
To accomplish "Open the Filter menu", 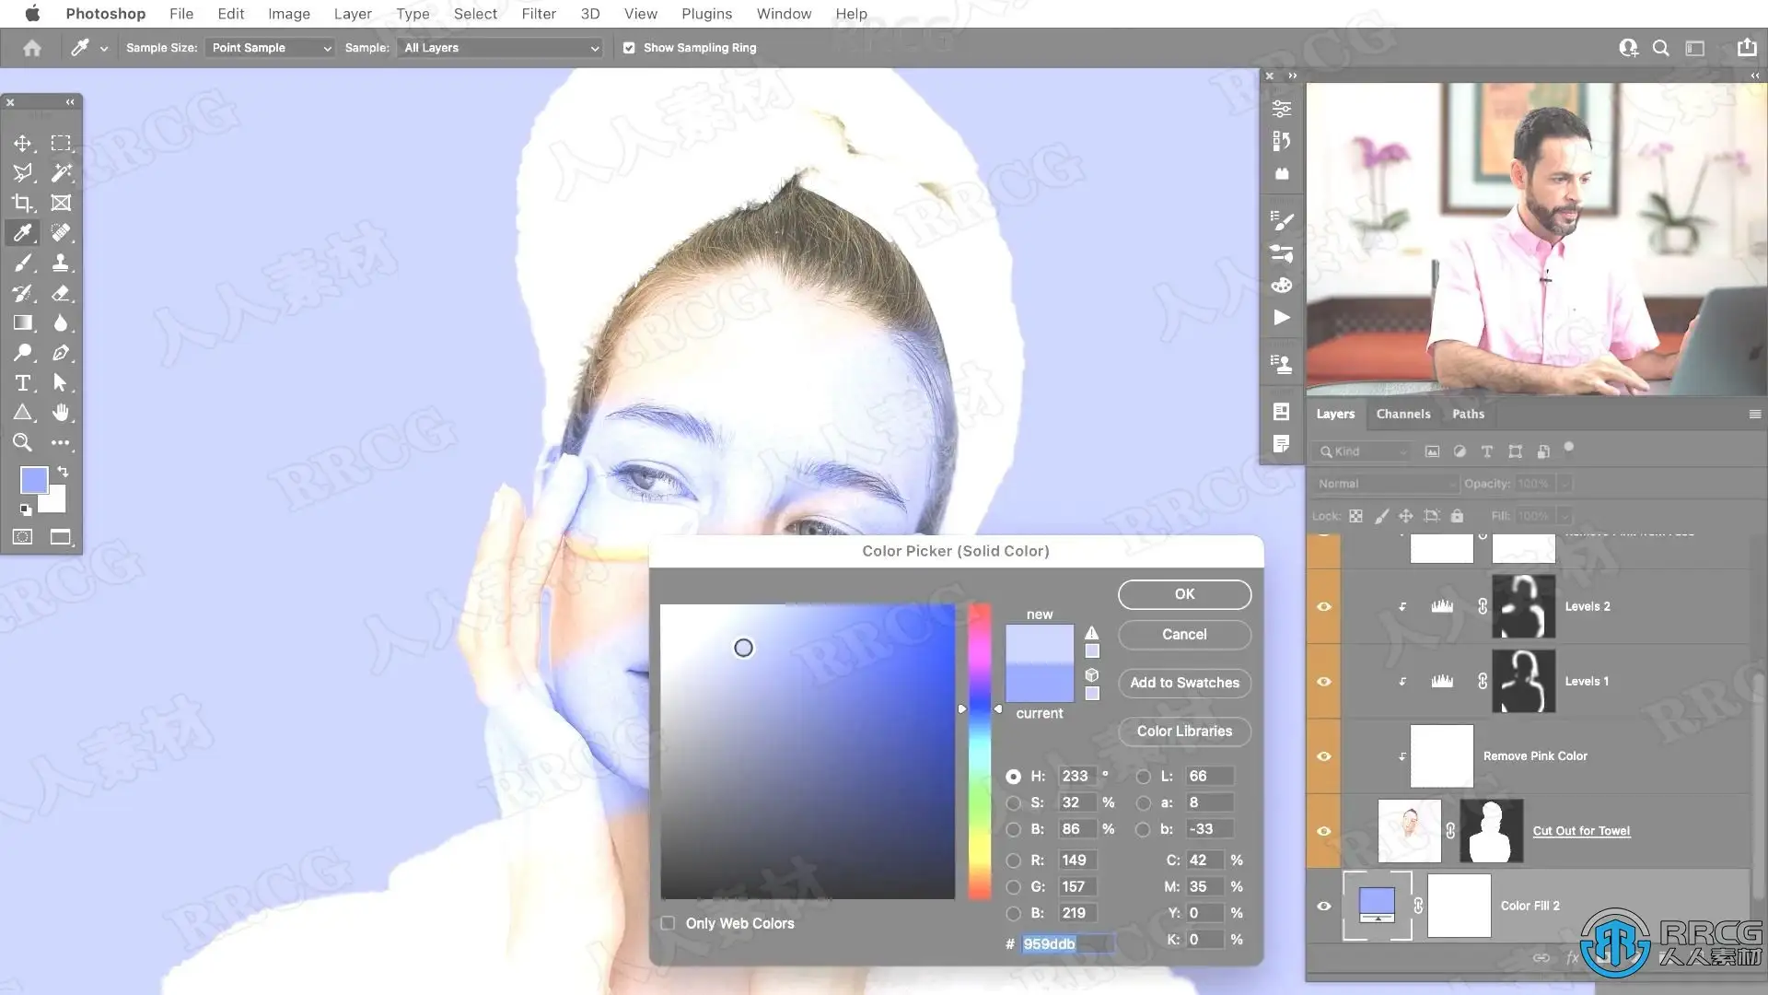I will pyautogui.click(x=539, y=14).
